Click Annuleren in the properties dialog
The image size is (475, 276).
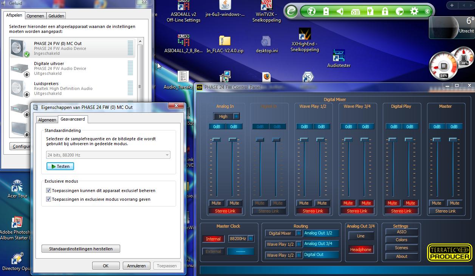tap(136, 266)
